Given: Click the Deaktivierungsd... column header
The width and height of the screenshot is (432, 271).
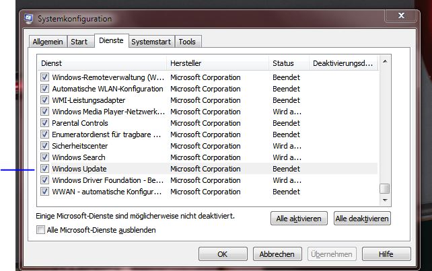Looking at the screenshot, I should pyautogui.click(x=344, y=63).
